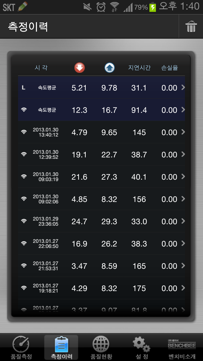Click WiFi icon beside 2013.01.30 09:02:06

(24, 199)
